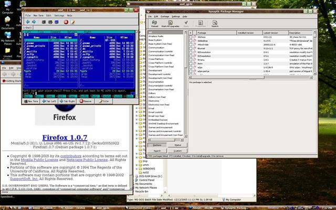Click Control Panel icon in Explorer tree
The image size is (336, 210).
pyautogui.click(x=136, y=180)
